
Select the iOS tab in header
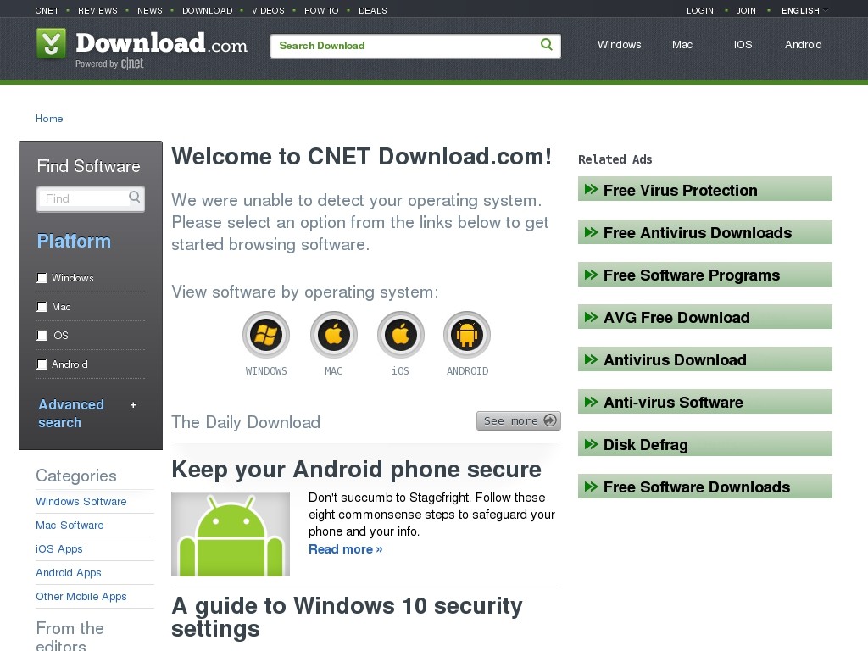[743, 45]
